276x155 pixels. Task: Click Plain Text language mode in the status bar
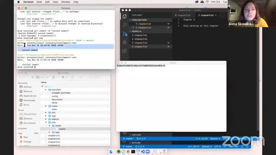pos(233,146)
